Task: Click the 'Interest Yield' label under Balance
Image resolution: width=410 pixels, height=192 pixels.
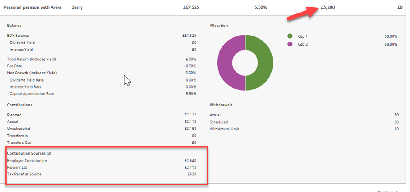Action: pyautogui.click(x=21, y=50)
